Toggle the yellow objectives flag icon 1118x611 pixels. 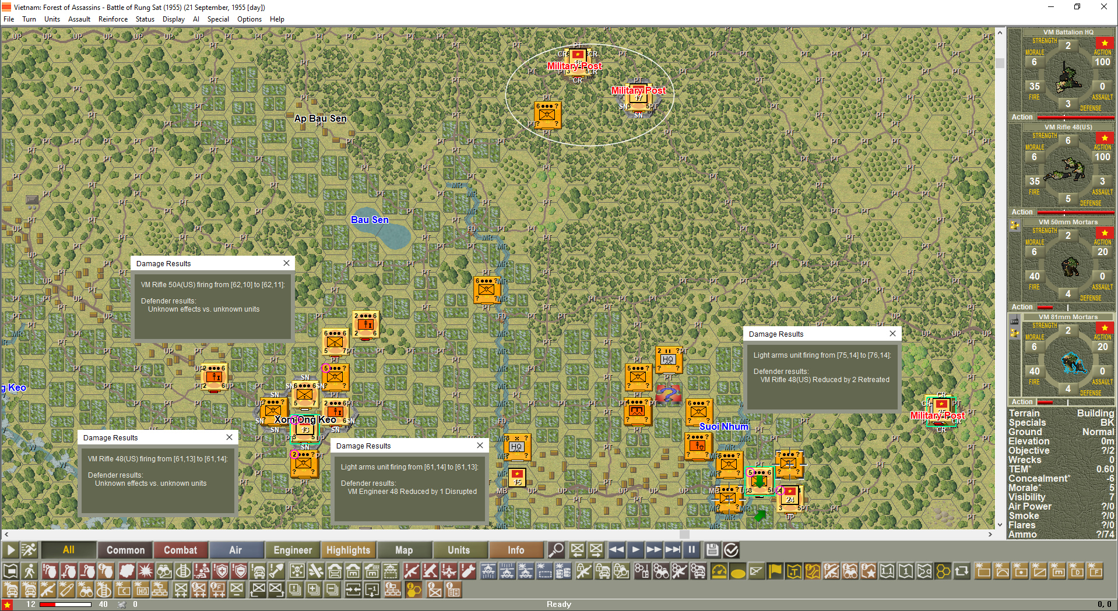(775, 571)
